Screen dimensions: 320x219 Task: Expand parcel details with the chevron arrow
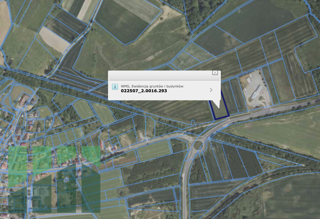click(x=211, y=90)
